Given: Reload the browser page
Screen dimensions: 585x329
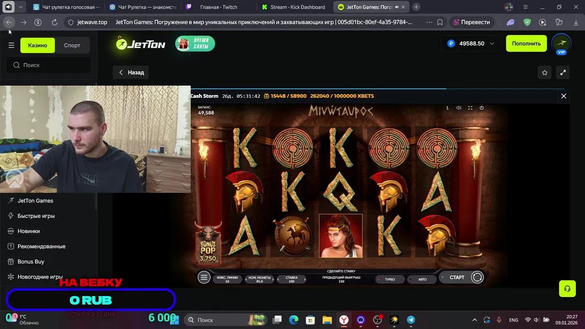Looking at the screenshot, I should [x=54, y=22].
